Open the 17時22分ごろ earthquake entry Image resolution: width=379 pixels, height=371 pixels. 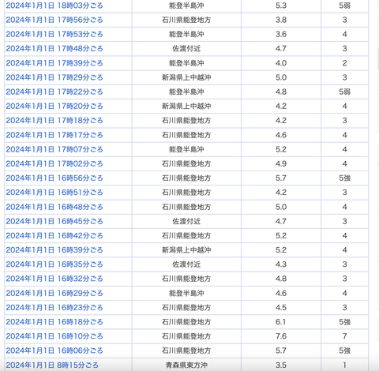pos(54,92)
